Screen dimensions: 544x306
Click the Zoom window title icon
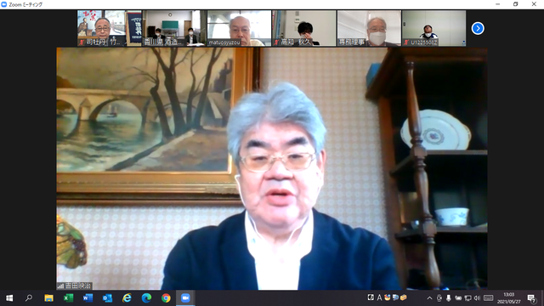(x=4, y=4)
